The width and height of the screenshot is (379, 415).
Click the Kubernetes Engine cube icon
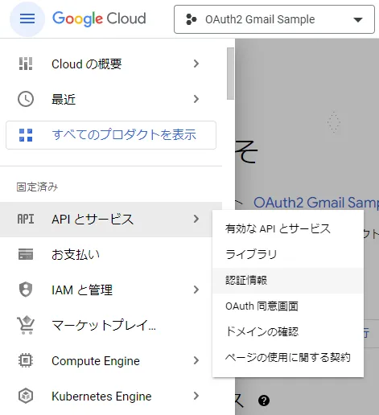pos(26,396)
